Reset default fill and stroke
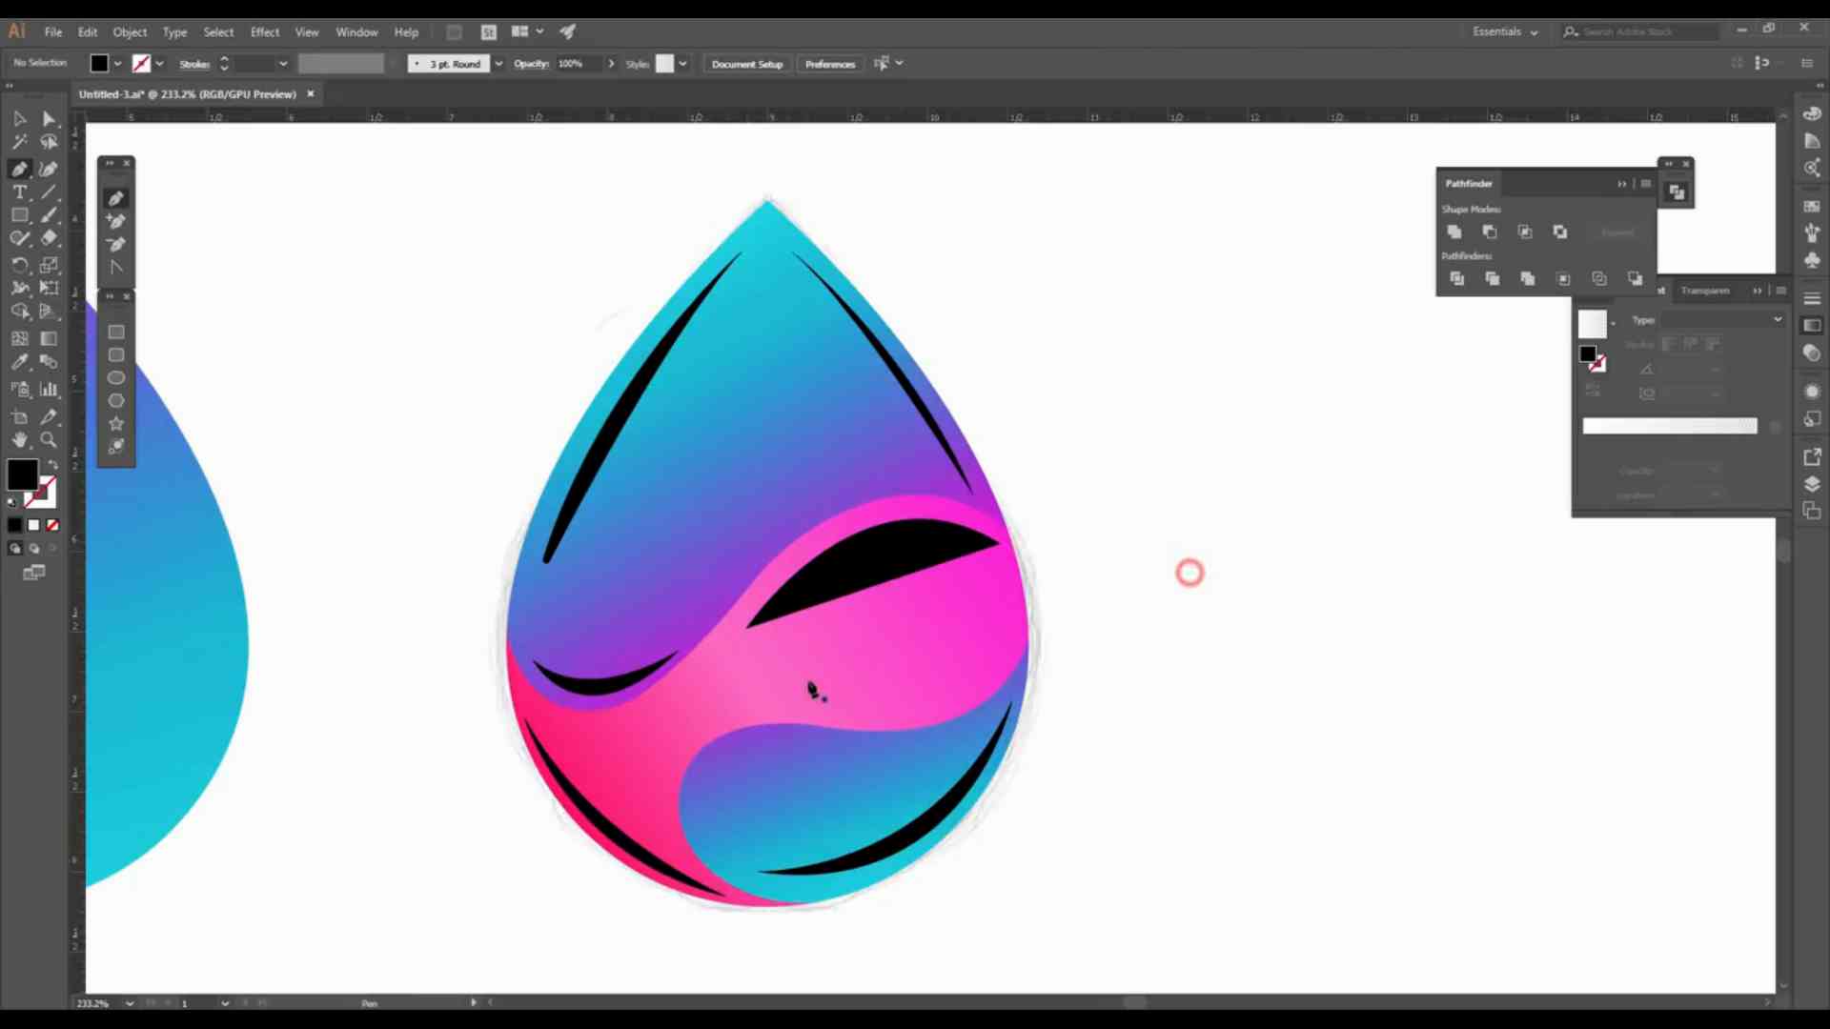This screenshot has height=1029, width=1830. (x=12, y=501)
